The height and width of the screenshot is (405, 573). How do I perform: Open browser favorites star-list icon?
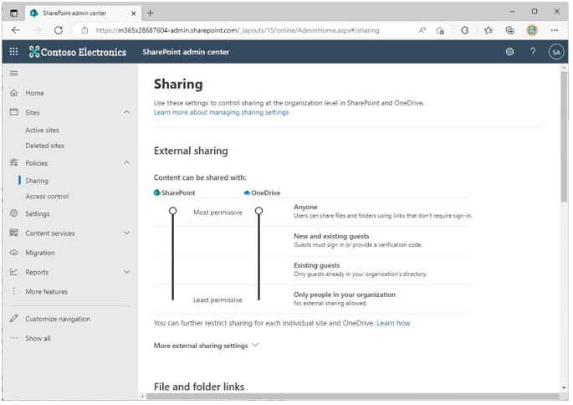[488, 30]
